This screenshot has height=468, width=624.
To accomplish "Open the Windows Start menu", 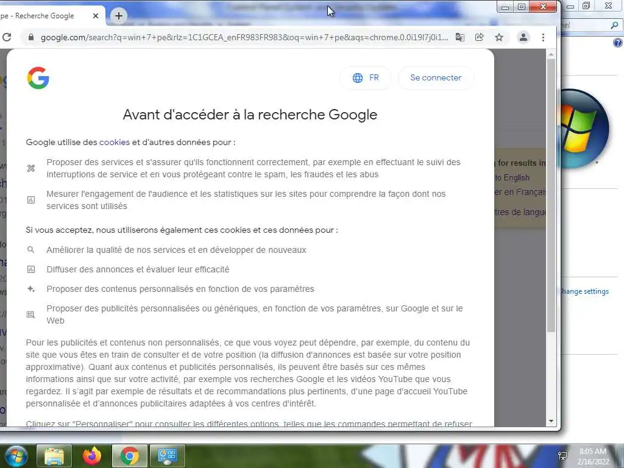I will pyautogui.click(x=15, y=456).
